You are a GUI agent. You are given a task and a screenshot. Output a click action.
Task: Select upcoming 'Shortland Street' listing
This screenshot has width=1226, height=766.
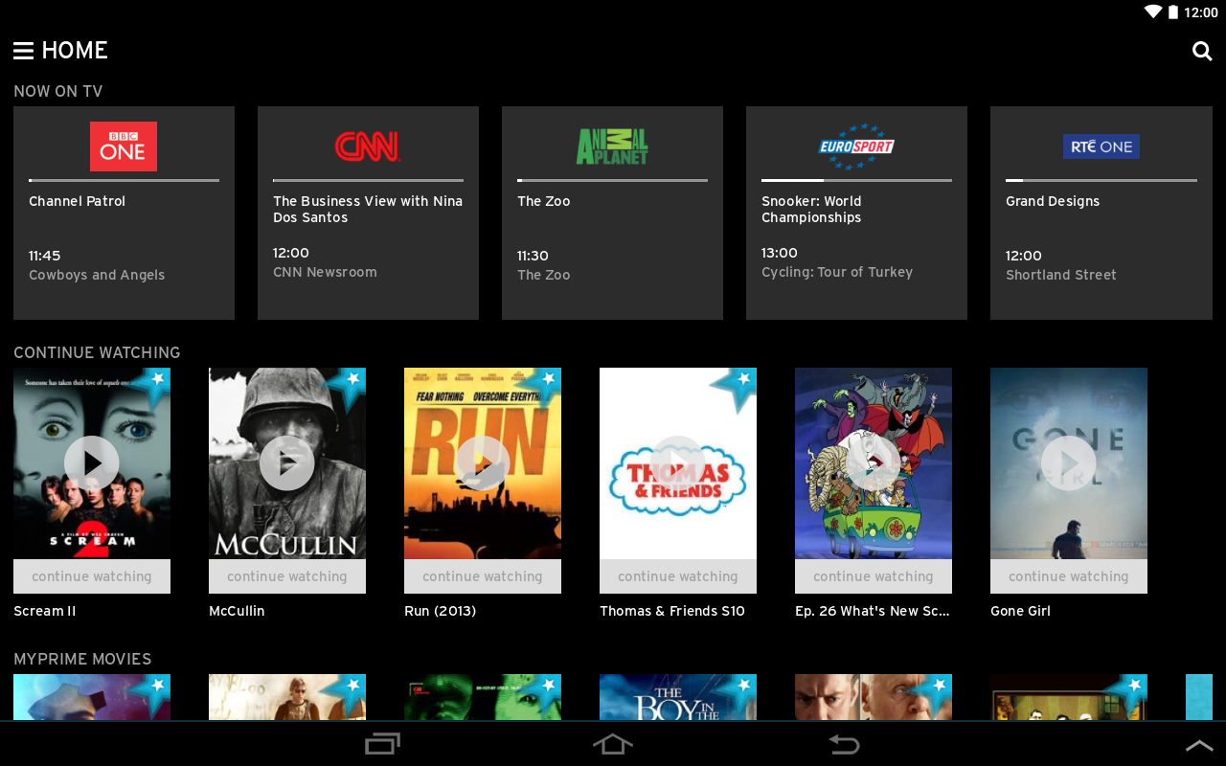[x=1061, y=275]
